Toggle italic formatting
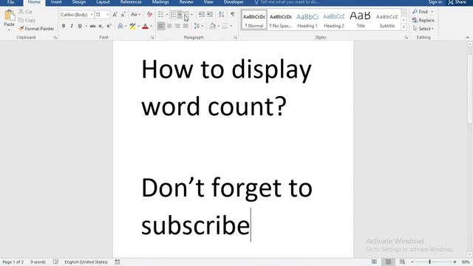473x266 pixels. (x=72, y=27)
